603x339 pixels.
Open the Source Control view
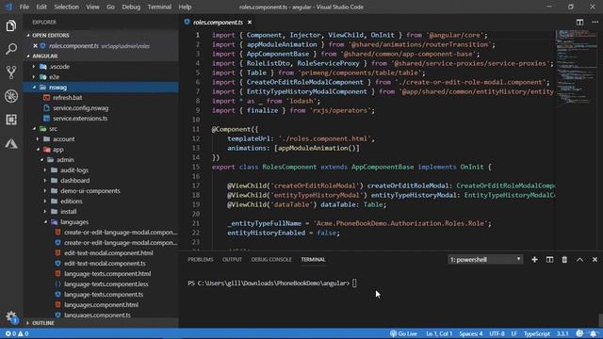tap(11, 73)
